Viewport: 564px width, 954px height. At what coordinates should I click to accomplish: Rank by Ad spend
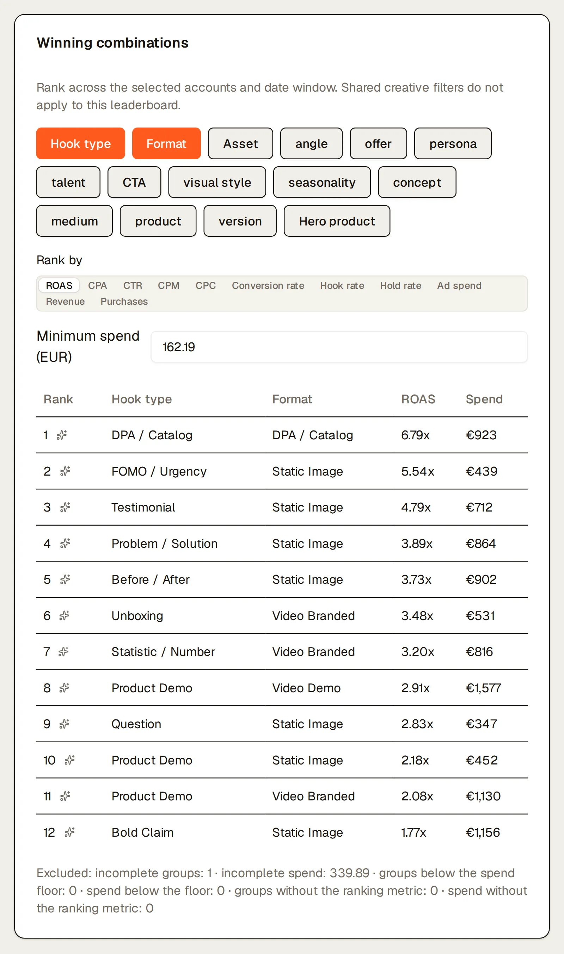[x=459, y=286]
